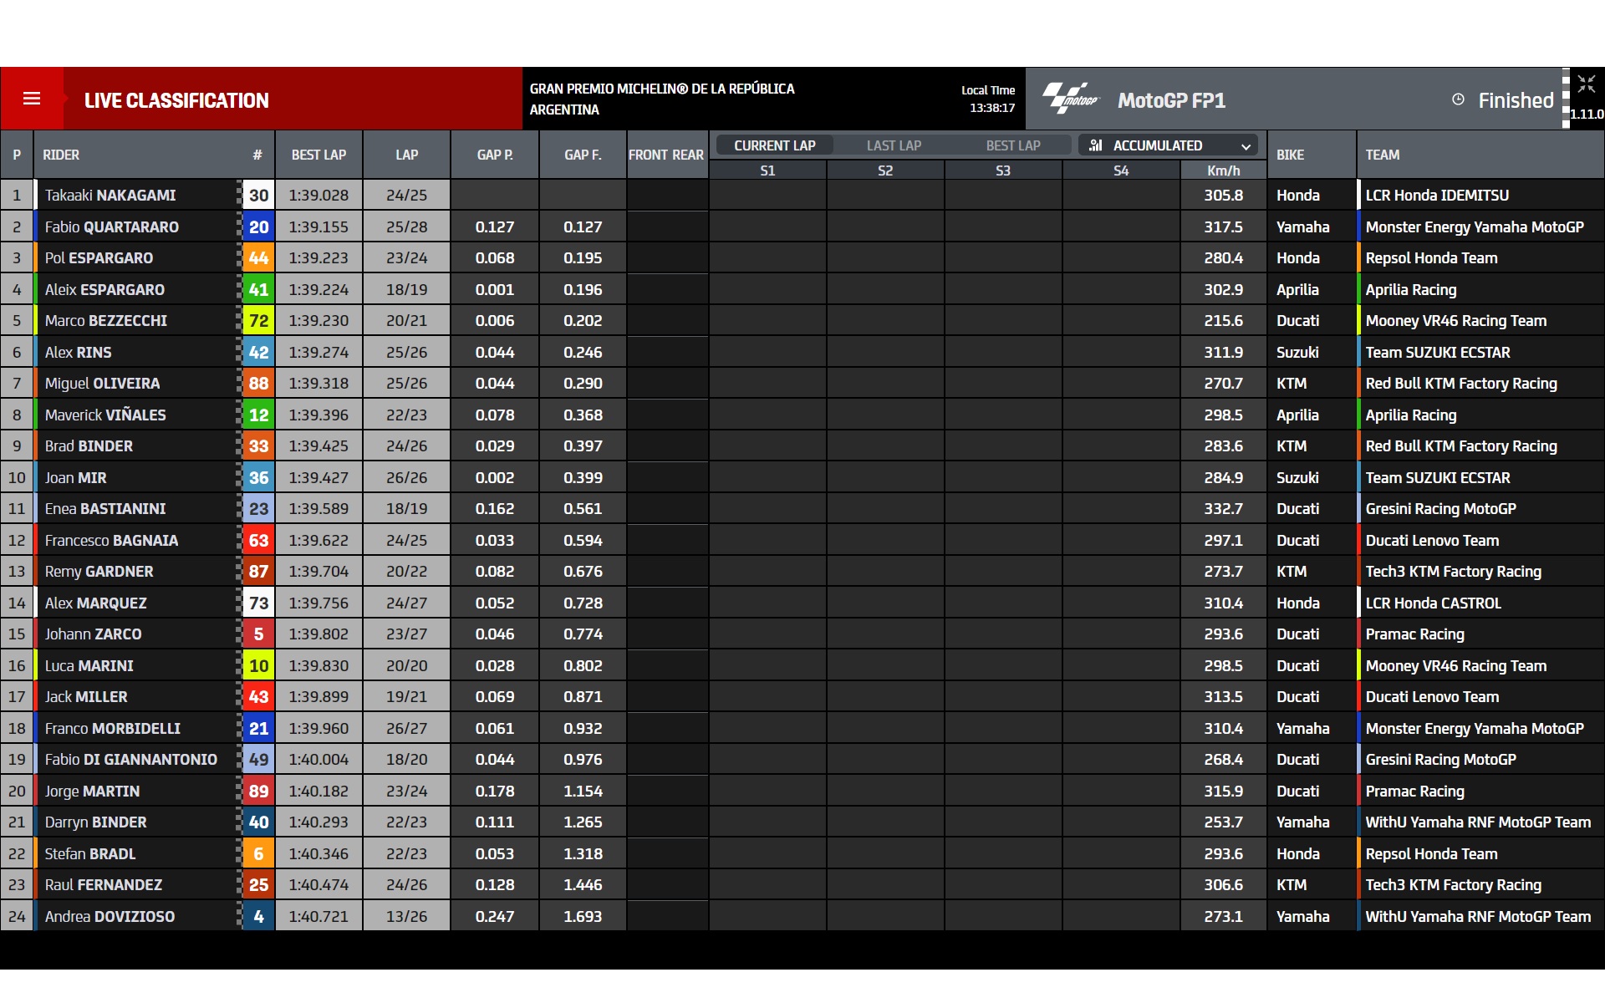Click the FRONT REAR column header
The width and height of the screenshot is (1605, 1008).
[666, 155]
